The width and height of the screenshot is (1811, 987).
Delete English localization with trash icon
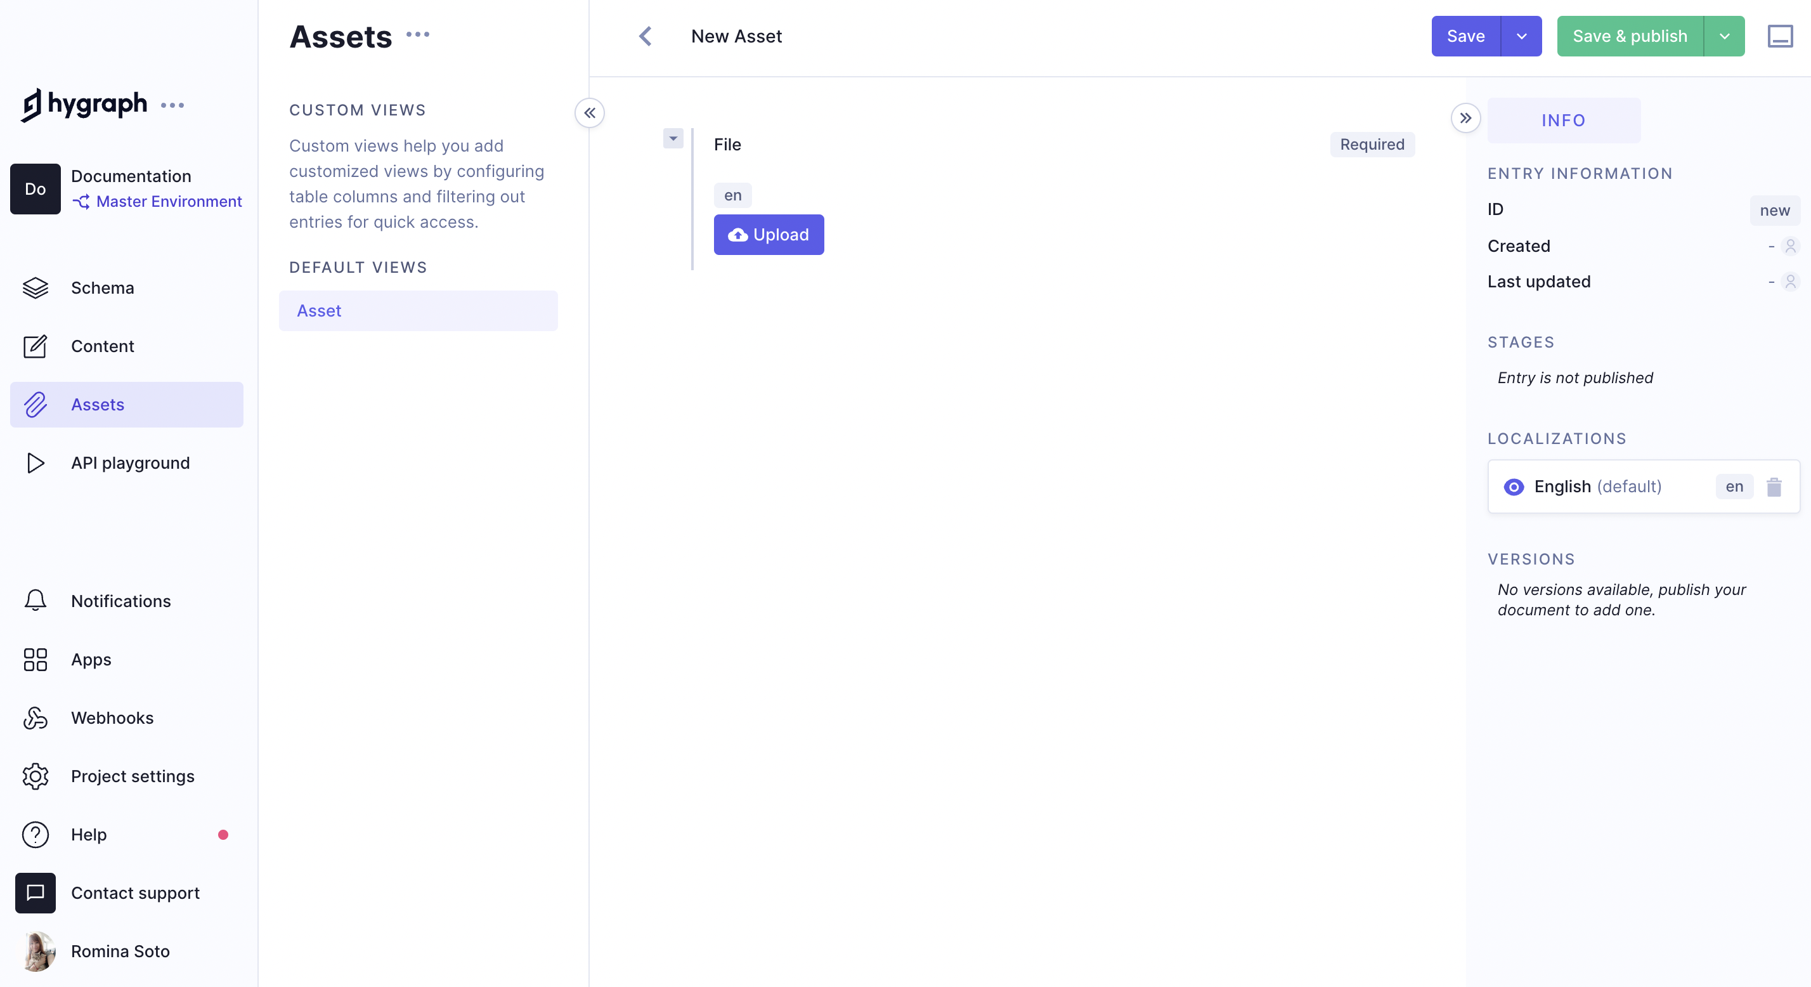click(1774, 487)
